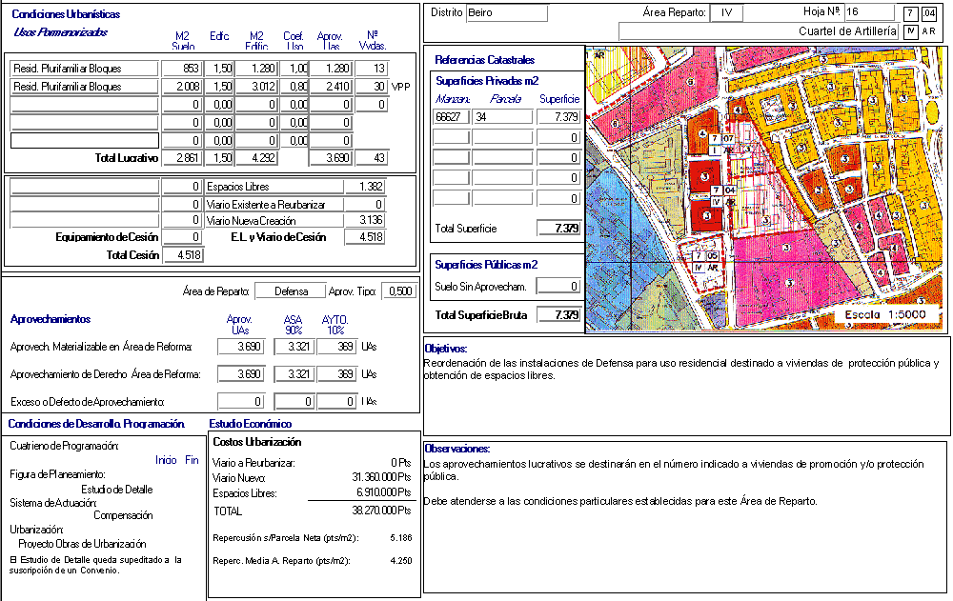Click the Parcela field containing 34

point(502,116)
